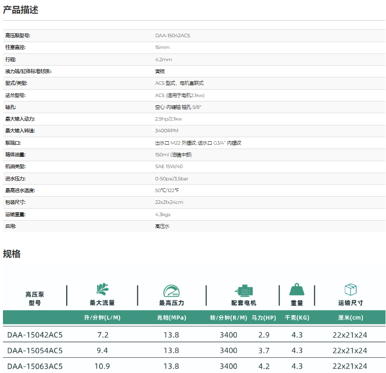Click model DAA-15063AC5 in the spec table
This screenshot has height=373, width=386.
coord(35,366)
